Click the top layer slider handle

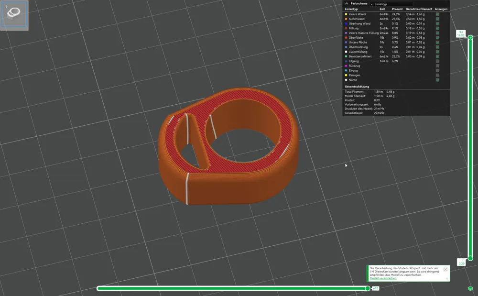click(x=470, y=37)
